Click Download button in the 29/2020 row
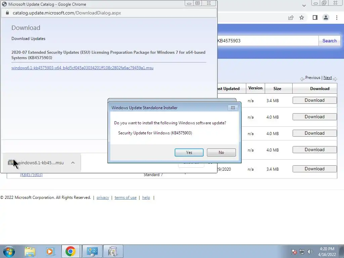 point(314,169)
